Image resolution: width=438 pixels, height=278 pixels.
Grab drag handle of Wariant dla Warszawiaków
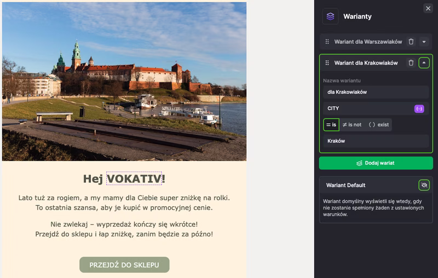(x=327, y=42)
